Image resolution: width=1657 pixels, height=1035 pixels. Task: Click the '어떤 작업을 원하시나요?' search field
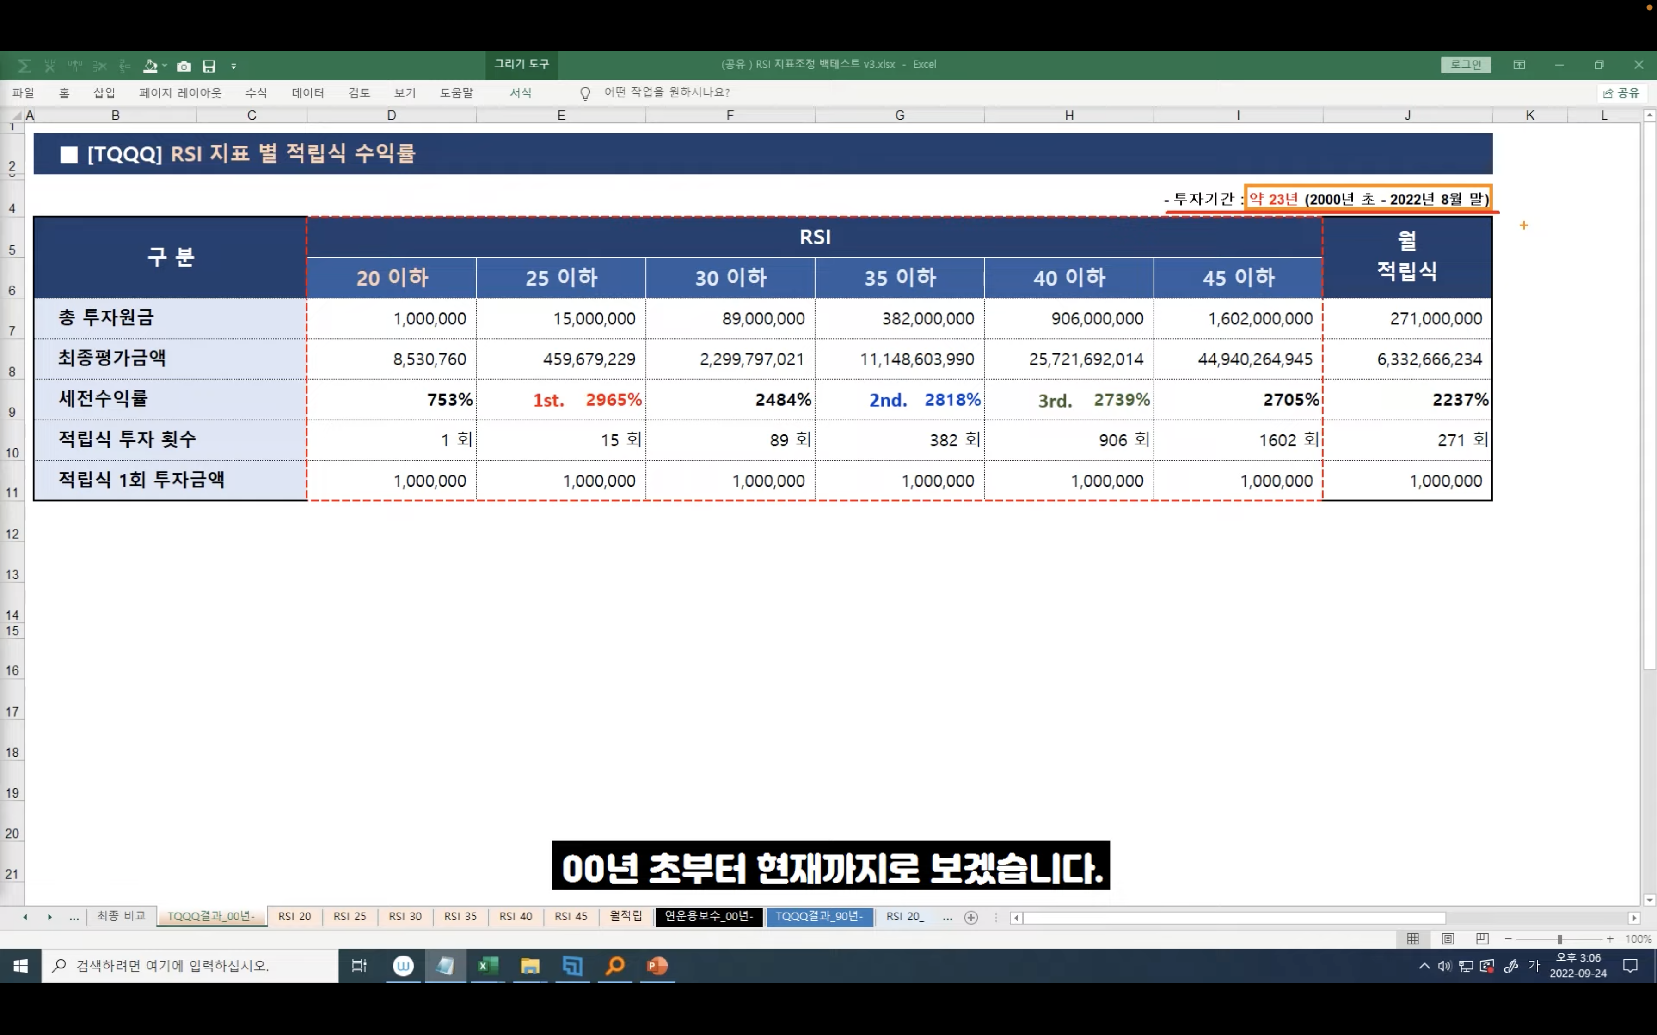[x=666, y=92]
